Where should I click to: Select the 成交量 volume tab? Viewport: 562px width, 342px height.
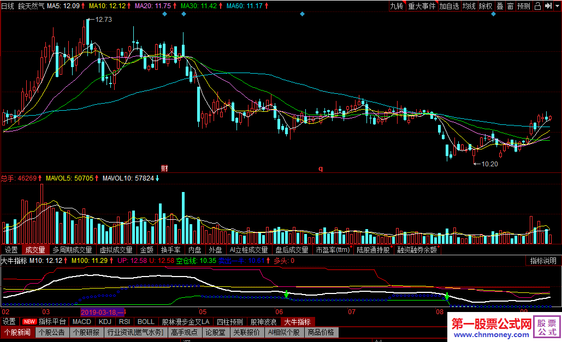(35, 250)
